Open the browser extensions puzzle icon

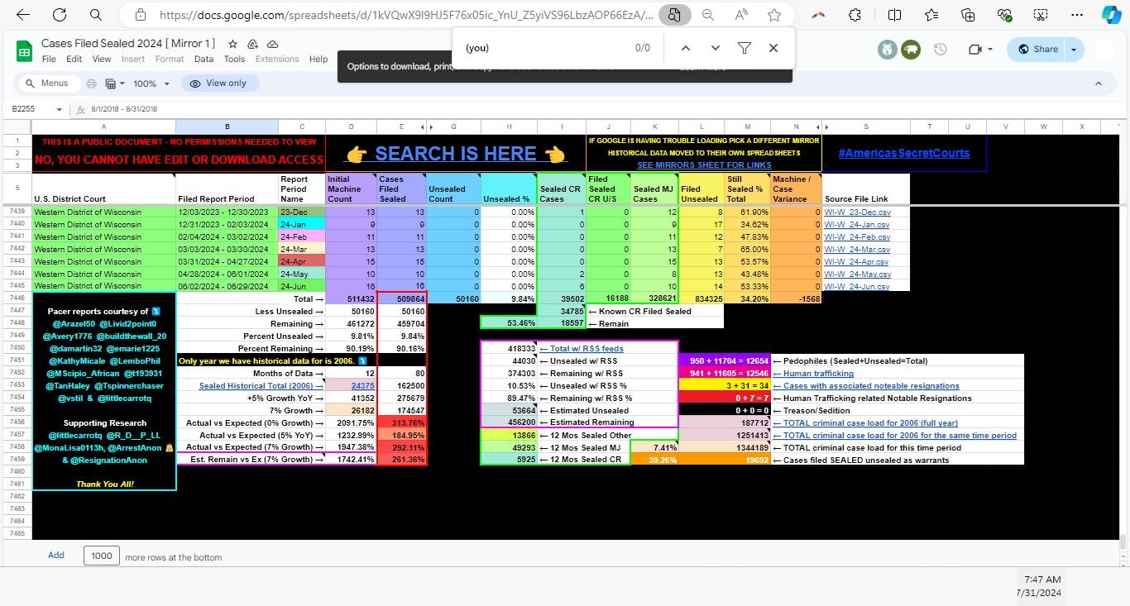[x=855, y=15]
